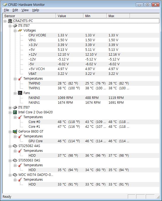The image size is (162, 201).
Task: Click thermometer icon under ST325082 4AS
Action: point(20,151)
